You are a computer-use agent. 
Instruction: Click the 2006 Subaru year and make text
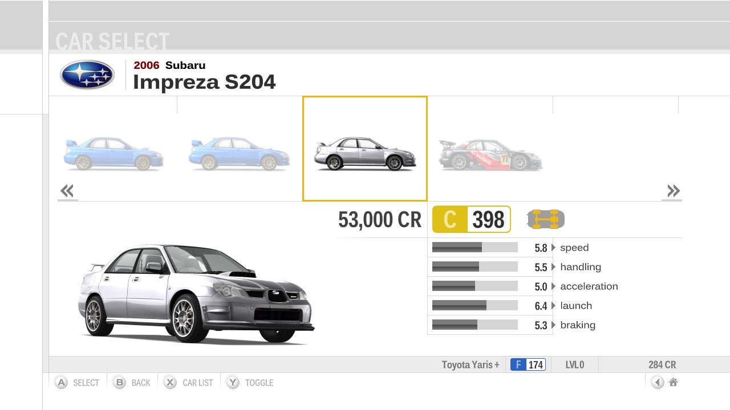(x=169, y=65)
